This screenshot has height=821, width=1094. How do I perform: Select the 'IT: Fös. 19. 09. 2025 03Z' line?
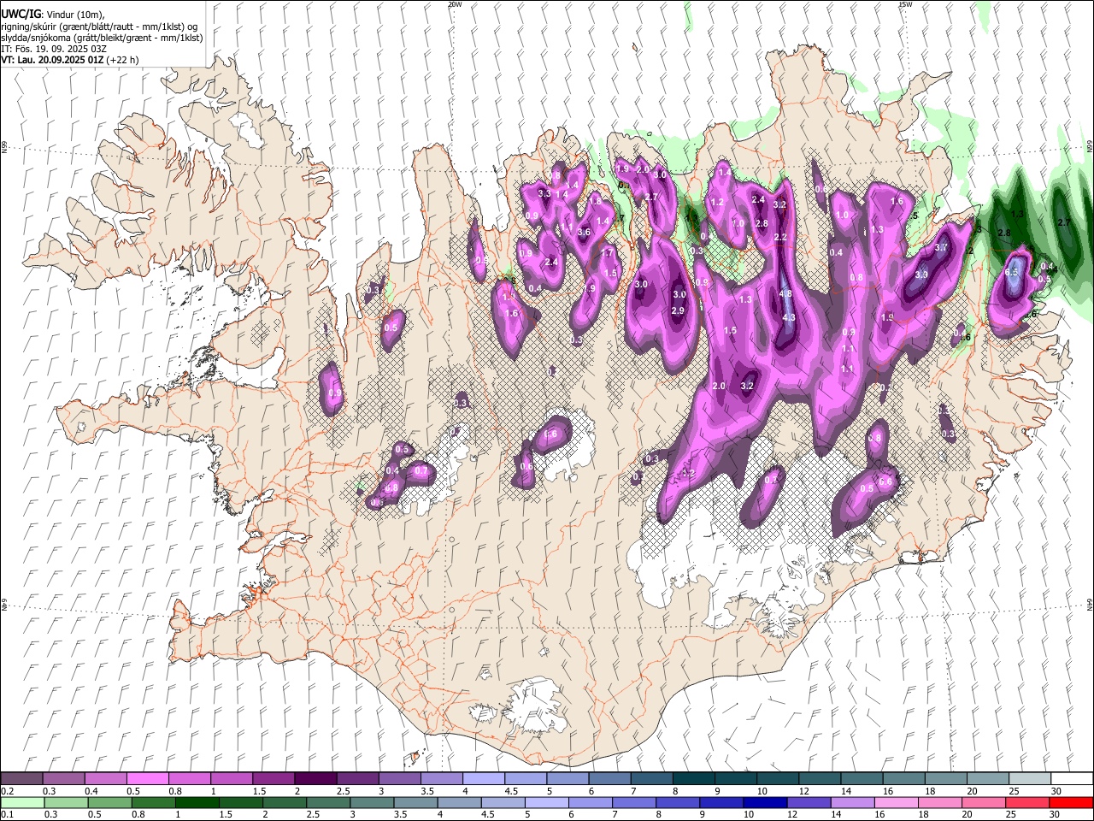pyautogui.click(x=52, y=49)
